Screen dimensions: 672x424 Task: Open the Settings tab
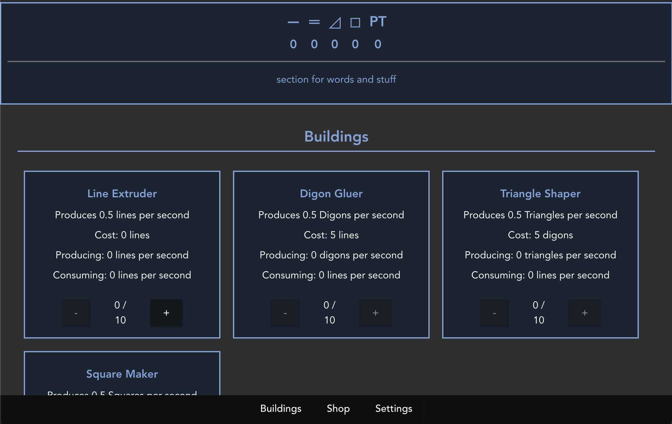(394, 409)
